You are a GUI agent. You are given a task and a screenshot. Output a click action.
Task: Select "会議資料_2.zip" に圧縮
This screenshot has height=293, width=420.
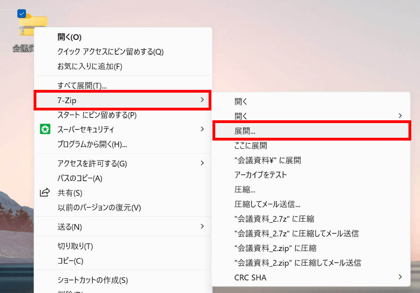click(311, 248)
